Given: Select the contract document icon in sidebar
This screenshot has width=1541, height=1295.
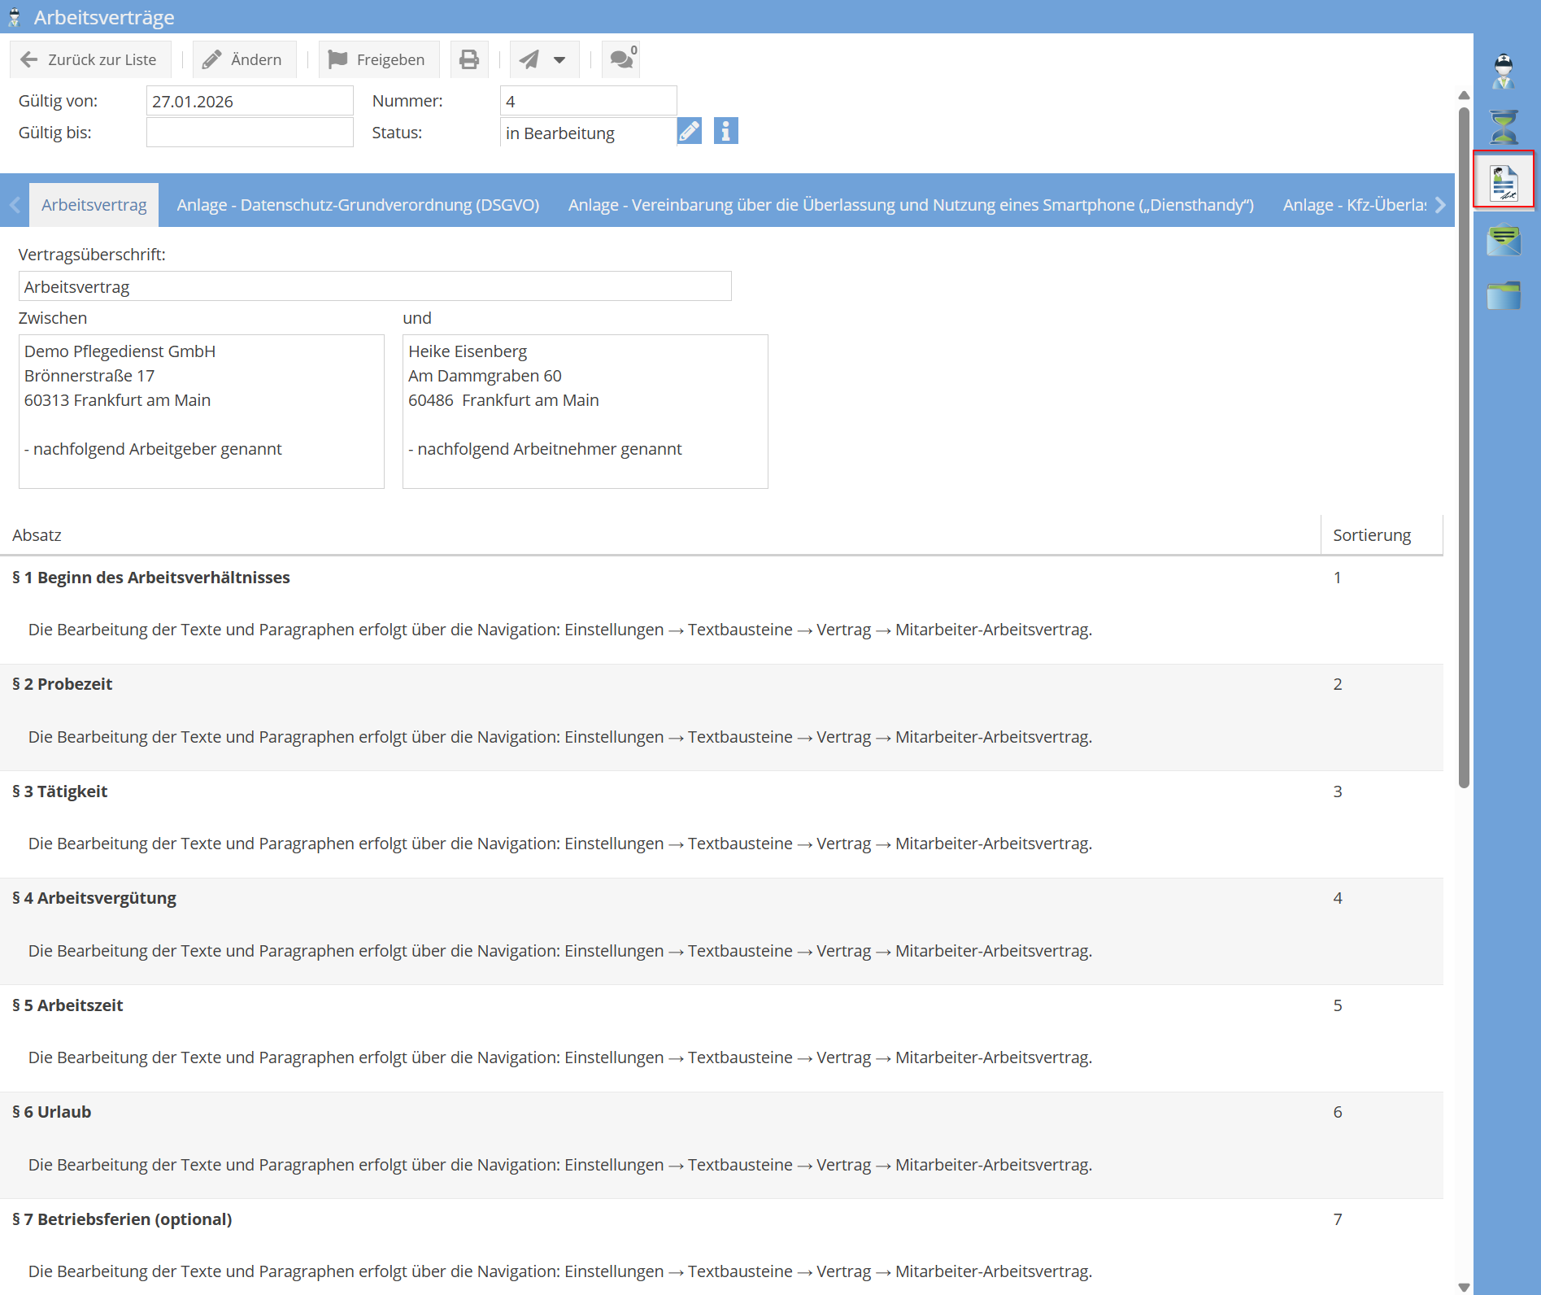Looking at the screenshot, I should (x=1504, y=181).
